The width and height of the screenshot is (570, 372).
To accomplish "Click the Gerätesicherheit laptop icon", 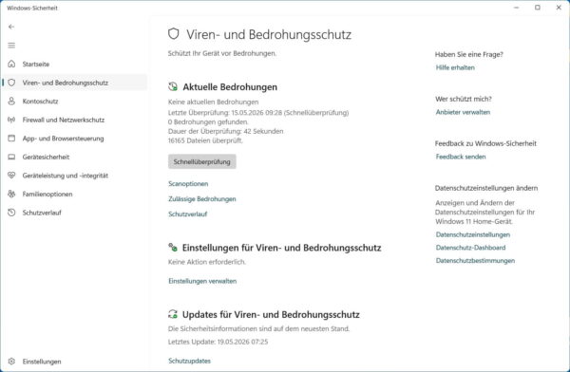I will [x=11, y=157].
